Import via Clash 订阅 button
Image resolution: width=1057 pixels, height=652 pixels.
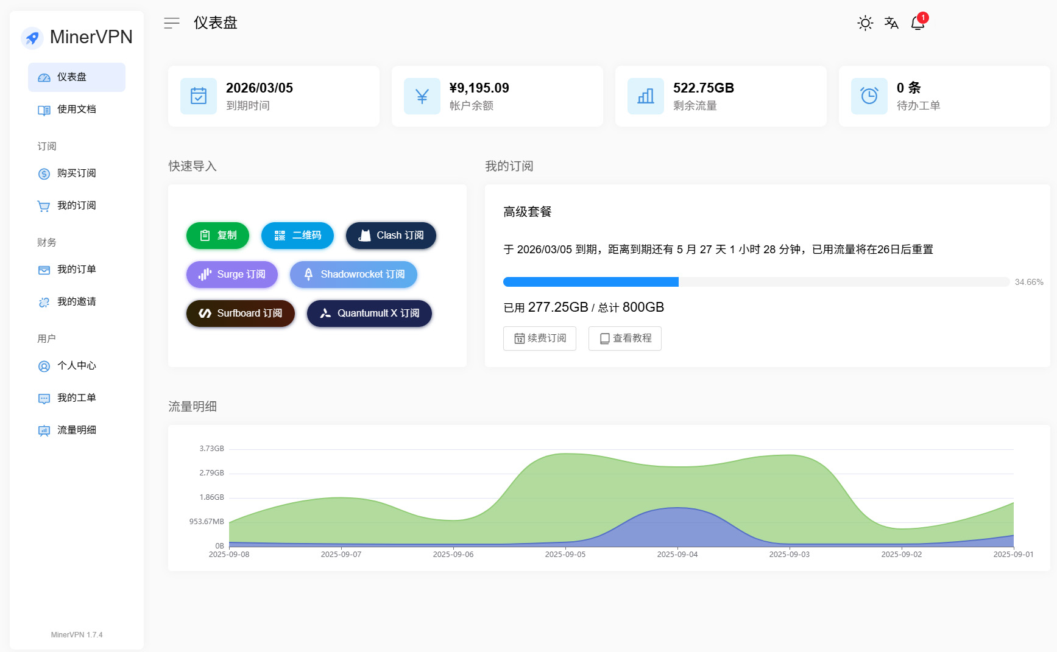[391, 236]
